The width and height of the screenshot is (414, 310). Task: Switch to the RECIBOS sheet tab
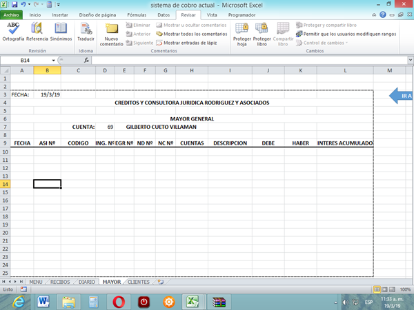(60, 282)
